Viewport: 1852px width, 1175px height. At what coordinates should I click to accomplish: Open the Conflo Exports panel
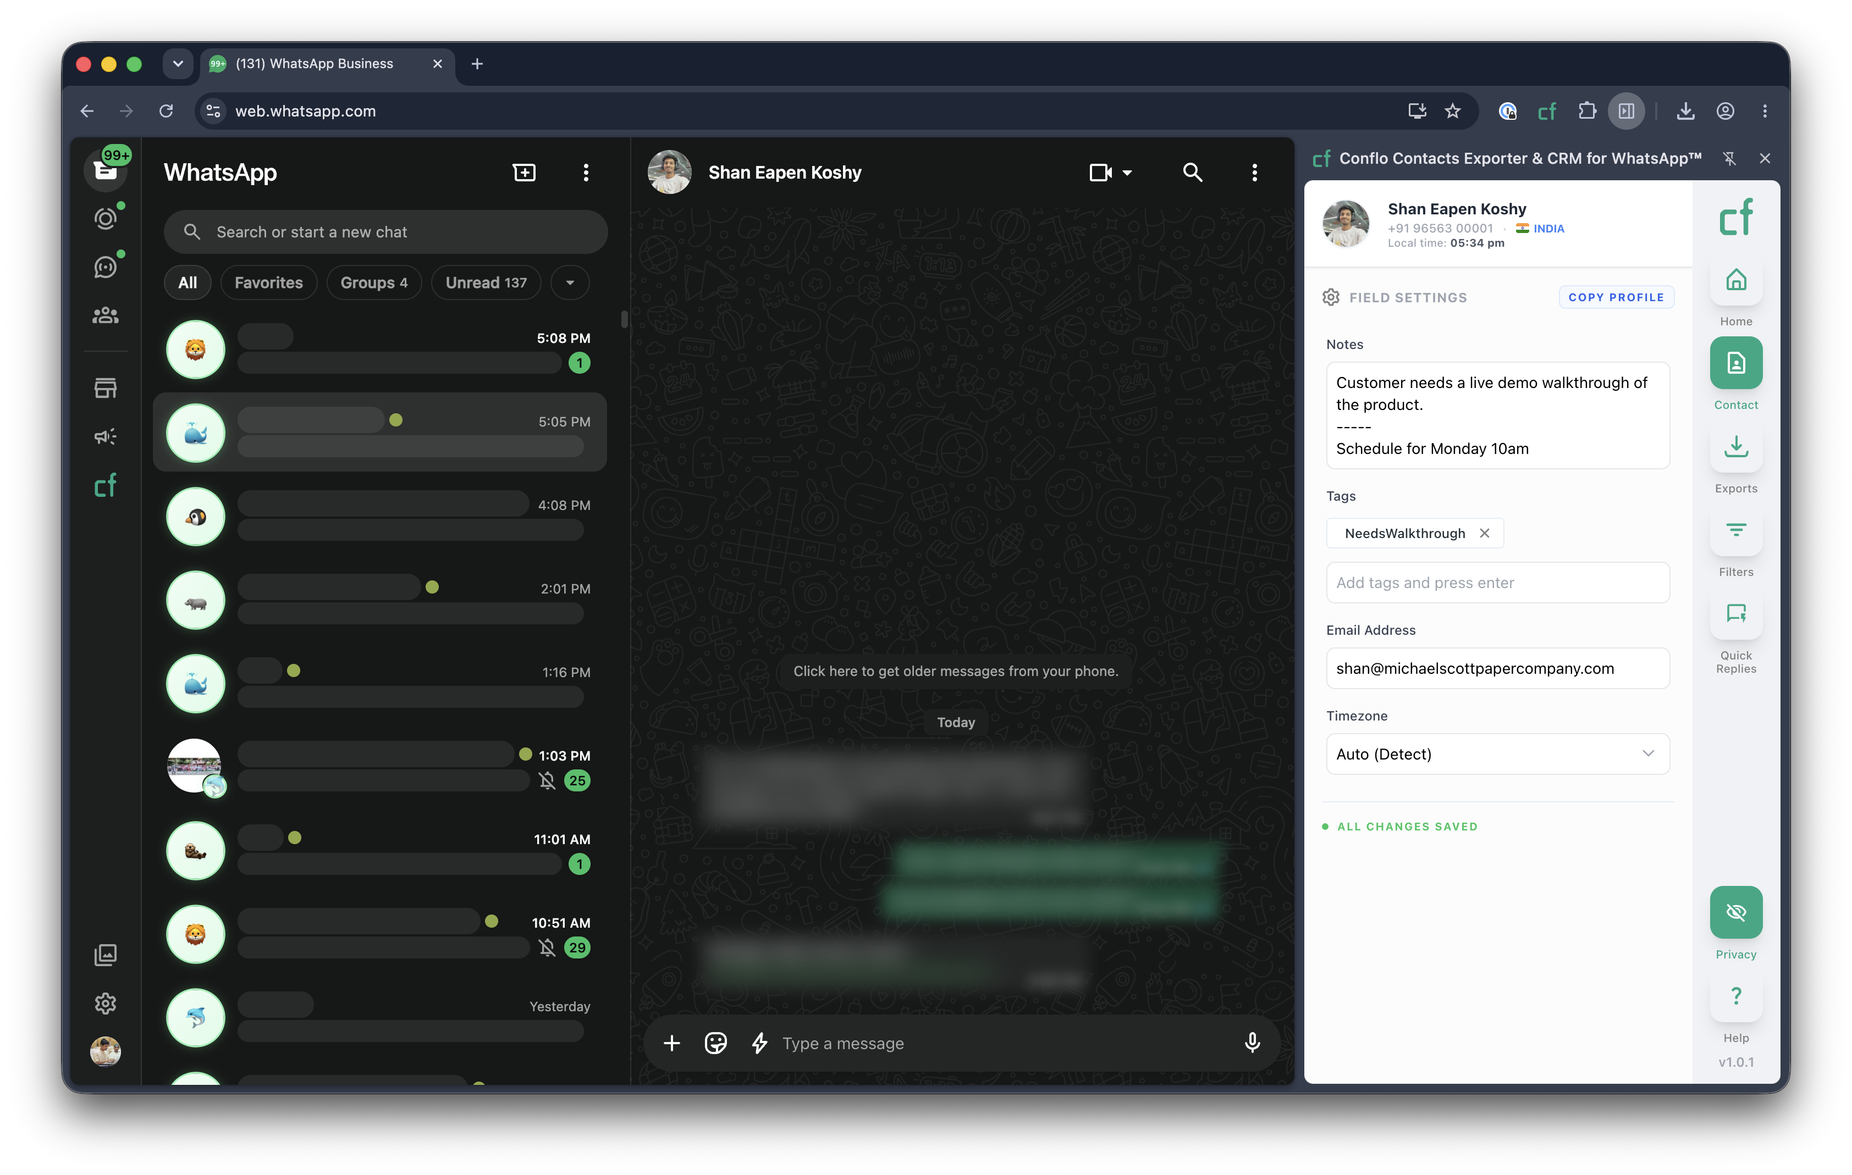[1736, 446]
